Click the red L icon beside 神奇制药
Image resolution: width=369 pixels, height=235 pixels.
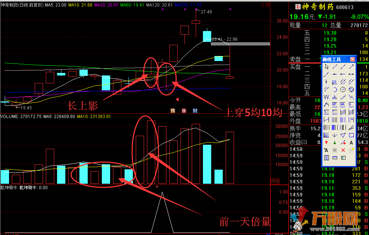tap(298, 7)
